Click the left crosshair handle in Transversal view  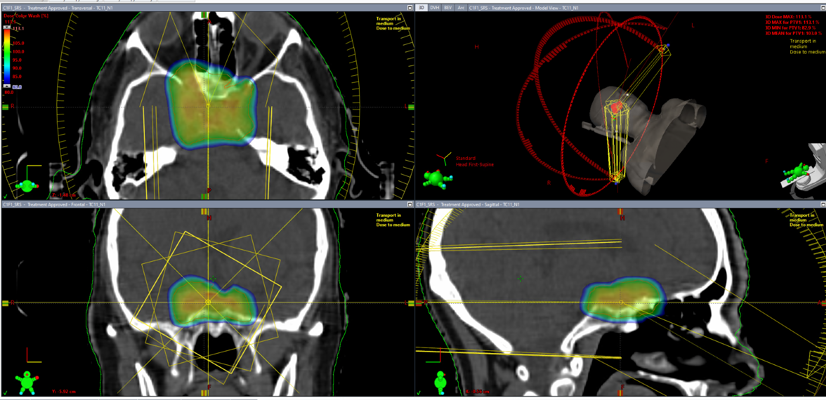click(x=6, y=107)
